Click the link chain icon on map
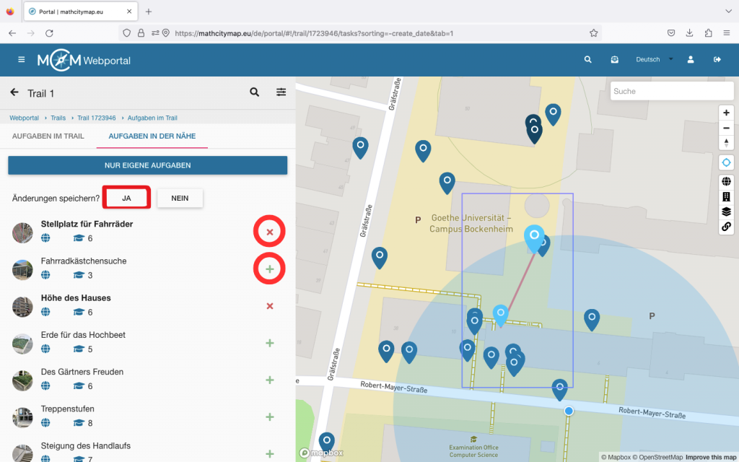This screenshot has width=739, height=462. click(x=726, y=227)
